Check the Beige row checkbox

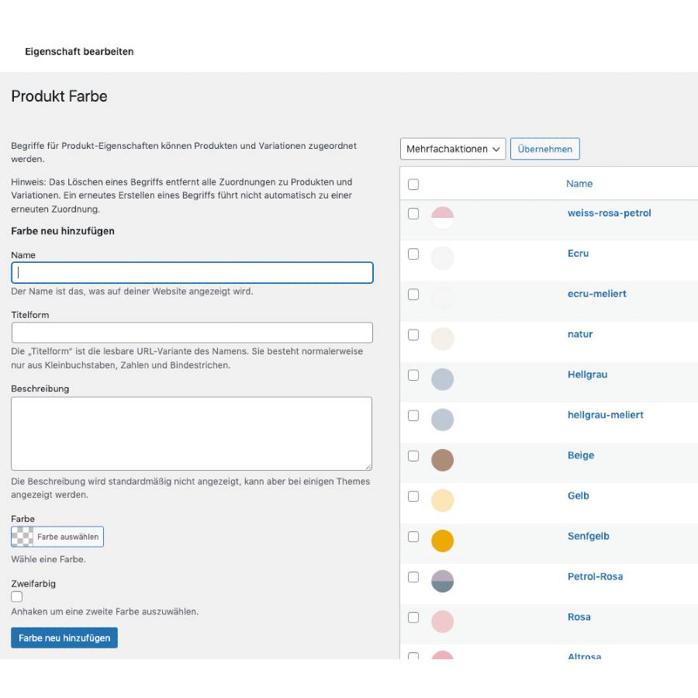[413, 456]
